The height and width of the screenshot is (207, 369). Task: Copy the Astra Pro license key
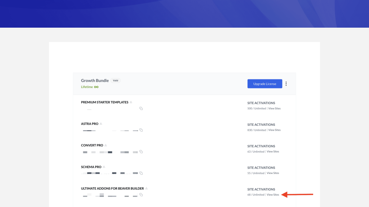(x=141, y=130)
